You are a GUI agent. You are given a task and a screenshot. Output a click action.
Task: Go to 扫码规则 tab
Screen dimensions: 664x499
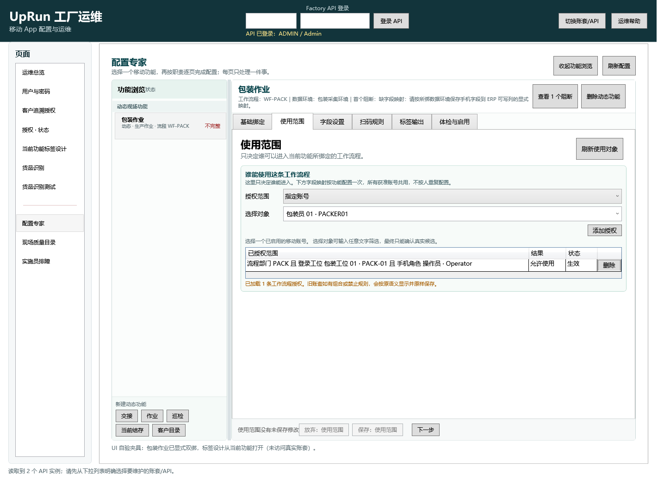tap(372, 122)
